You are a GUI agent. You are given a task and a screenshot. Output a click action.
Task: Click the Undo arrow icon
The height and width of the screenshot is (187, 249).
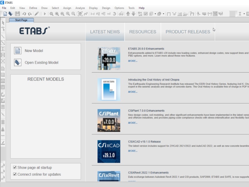(x=24, y=14)
